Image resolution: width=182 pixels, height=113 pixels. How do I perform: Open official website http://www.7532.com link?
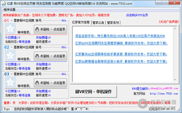tap(164, 94)
